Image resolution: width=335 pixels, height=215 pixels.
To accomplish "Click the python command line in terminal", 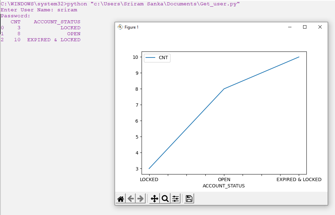I will pyautogui.click(x=120, y=4).
